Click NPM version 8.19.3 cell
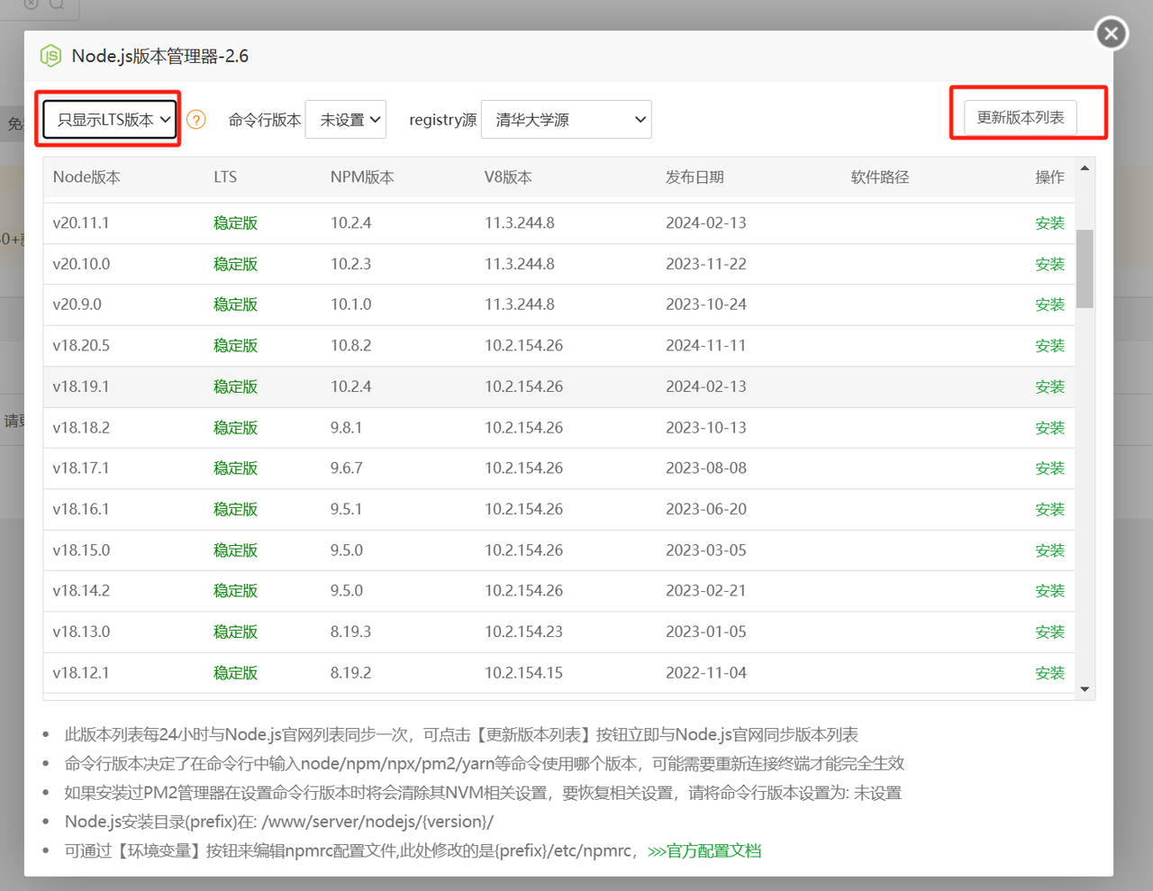The width and height of the screenshot is (1153, 891). tap(350, 632)
